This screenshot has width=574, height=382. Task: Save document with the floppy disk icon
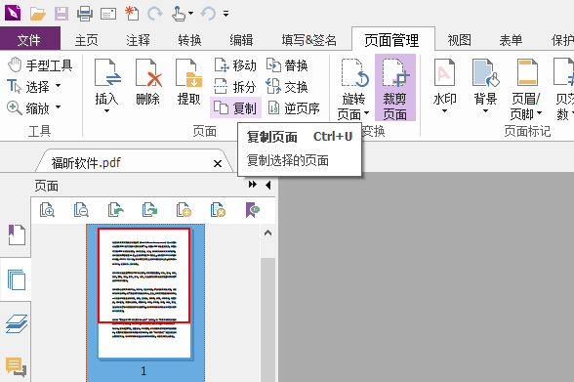pyautogui.click(x=61, y=14)
